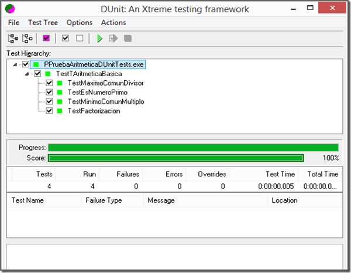This screenshot has height=273, width=351.
Task: Click the deselect all tests toolbar icon
Action: (27, 38)
